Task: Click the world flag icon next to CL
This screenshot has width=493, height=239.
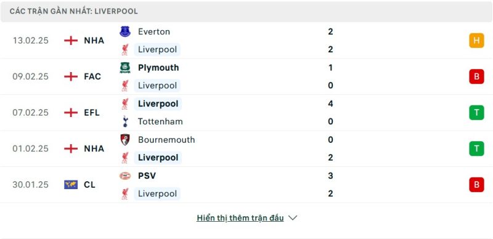Action: [x=71, y=185]
